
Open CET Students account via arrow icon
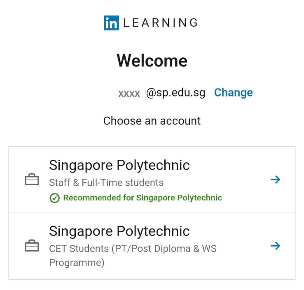(x=275, y=246)
